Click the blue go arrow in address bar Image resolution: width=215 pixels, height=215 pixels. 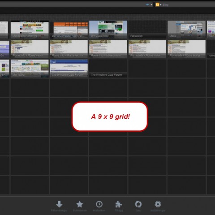(147, 4)
